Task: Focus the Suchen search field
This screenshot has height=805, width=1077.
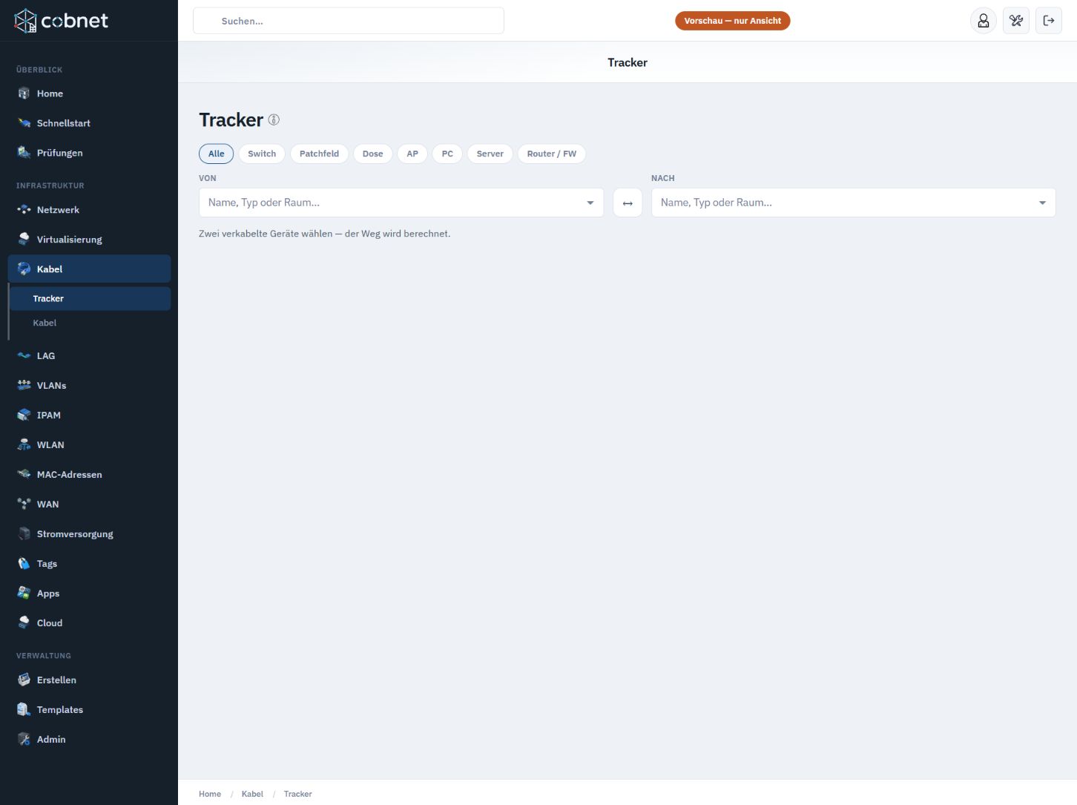Action: (349, 21)
